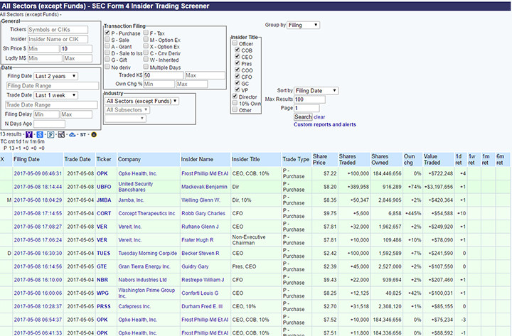The height and width of the screenshot is (336, 512).
Task: Toggle the Officer insider title checkbox
Action: (x=235, y=43)
